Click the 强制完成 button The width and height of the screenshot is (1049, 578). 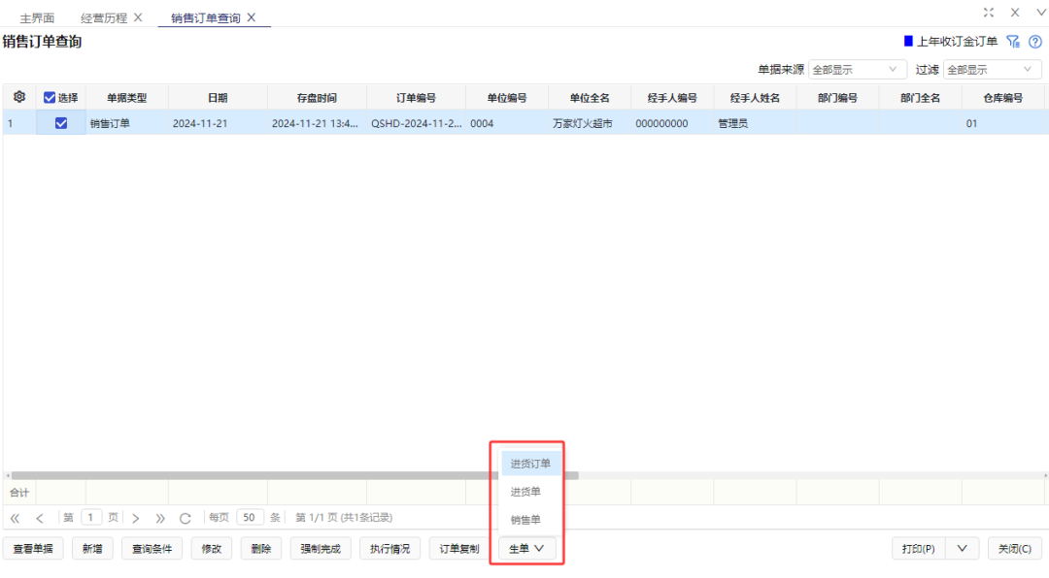(x=320, y=548)
